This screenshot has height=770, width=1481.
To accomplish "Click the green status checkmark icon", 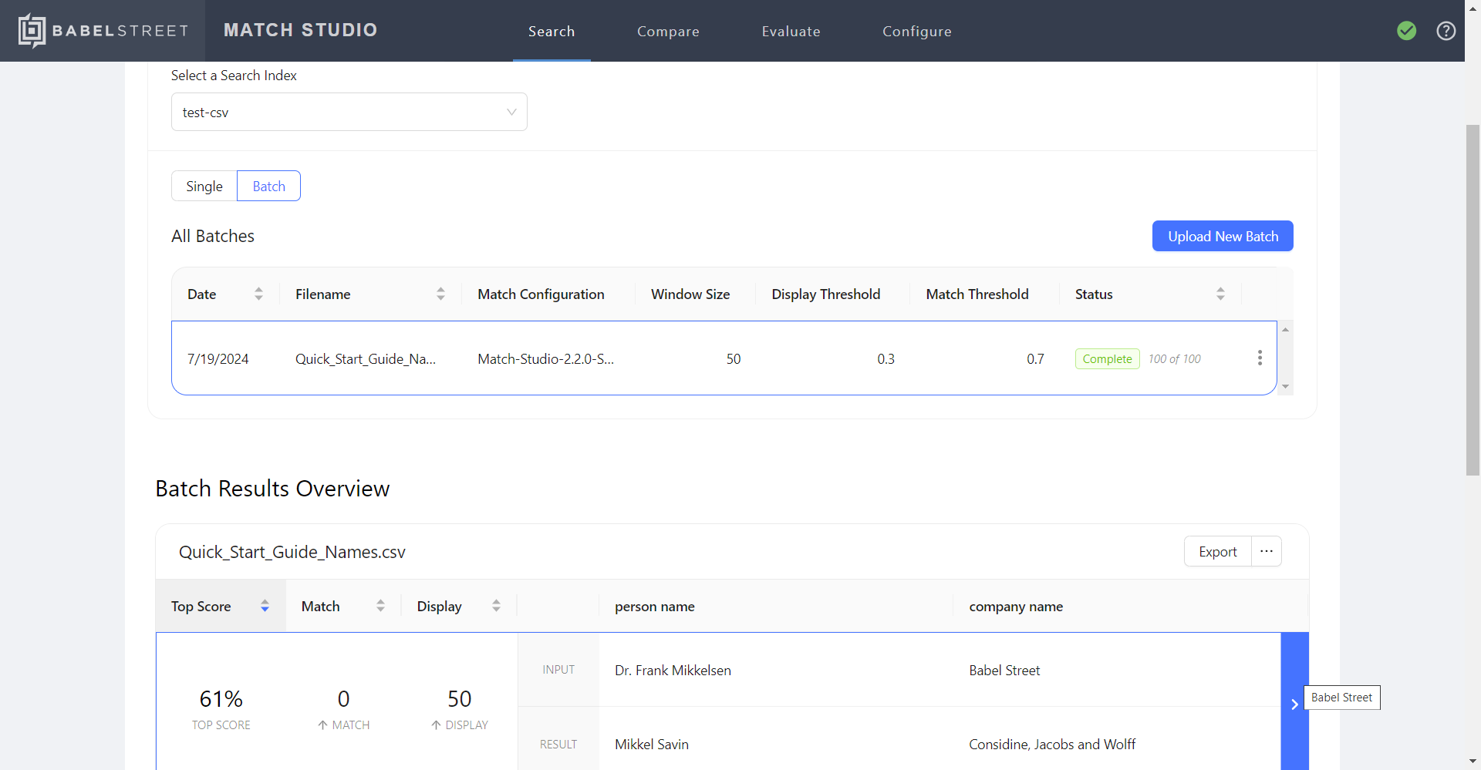I will [x=1406, y=31].
